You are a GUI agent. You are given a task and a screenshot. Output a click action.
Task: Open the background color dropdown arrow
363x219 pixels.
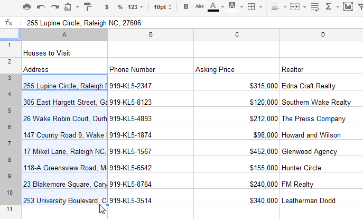point(241,7)
